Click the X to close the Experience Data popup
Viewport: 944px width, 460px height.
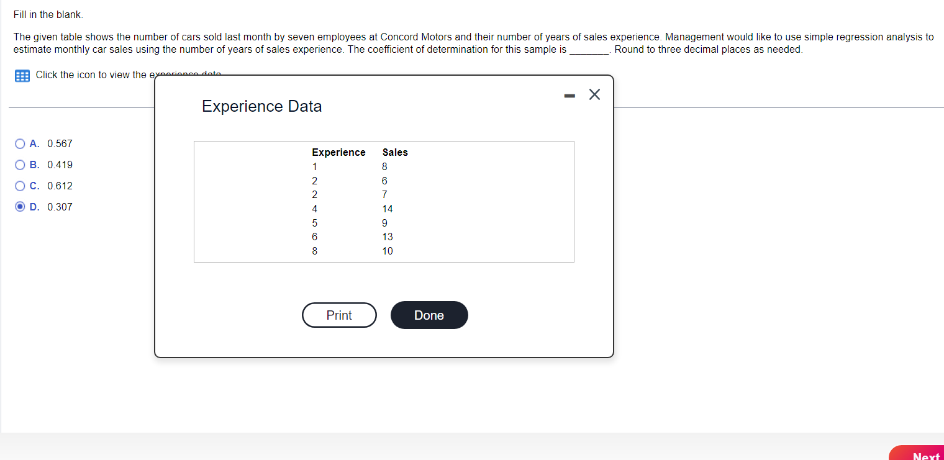pyautogui.click(x=594, y=94)
